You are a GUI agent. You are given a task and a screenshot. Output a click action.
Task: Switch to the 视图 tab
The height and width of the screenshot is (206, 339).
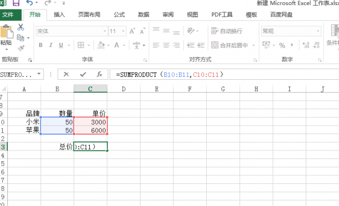pos(193,15)
